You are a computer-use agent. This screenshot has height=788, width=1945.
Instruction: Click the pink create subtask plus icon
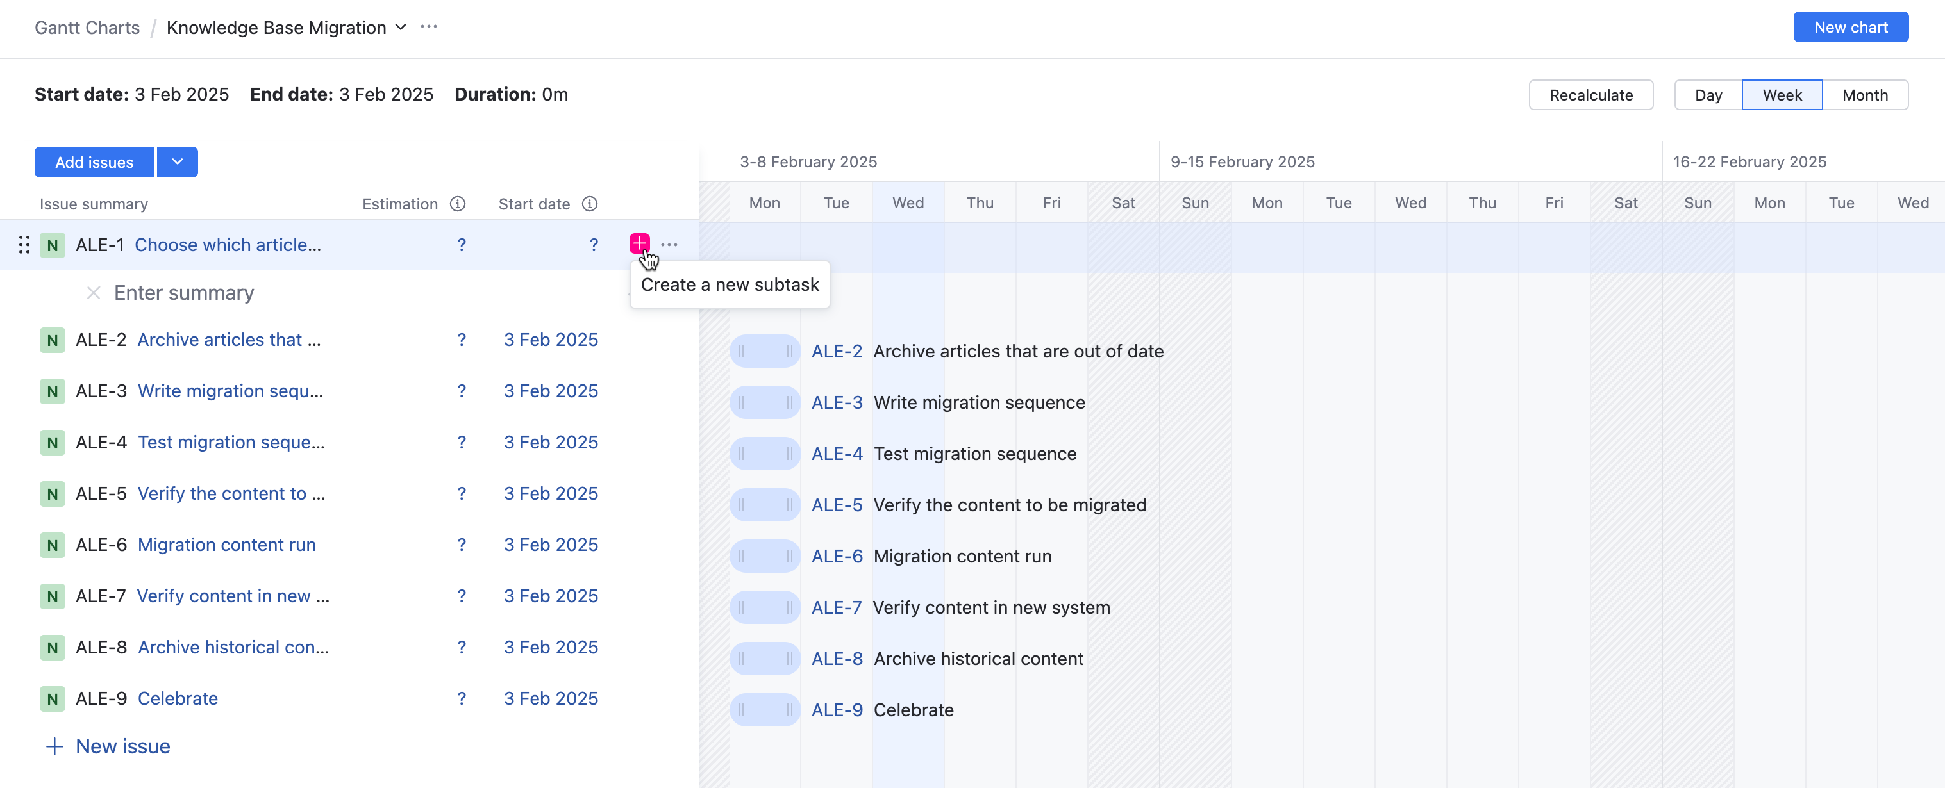639,243
